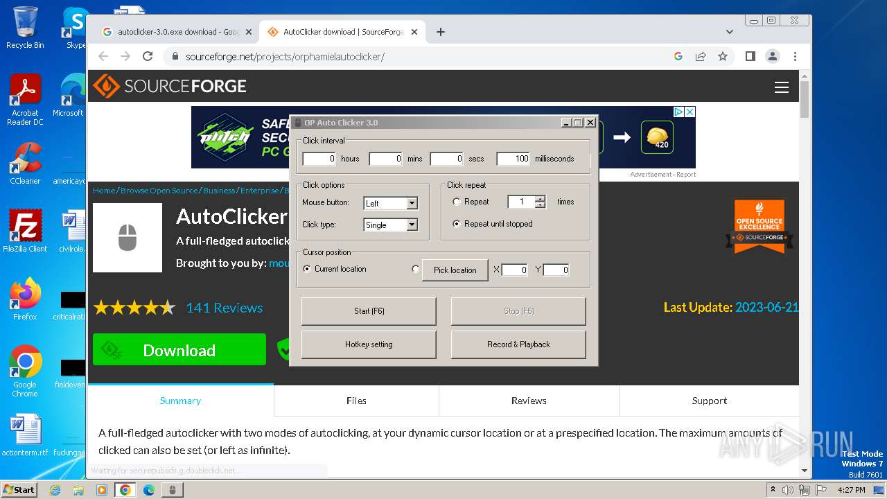887x499 pixels.
Task: Open actionterm.rtf document on desktop
Action: [x=25, y=435]
